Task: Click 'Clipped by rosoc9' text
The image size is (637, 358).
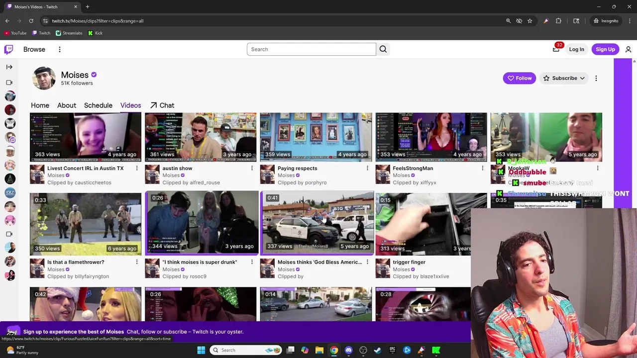Action: [x=184, y=276]
